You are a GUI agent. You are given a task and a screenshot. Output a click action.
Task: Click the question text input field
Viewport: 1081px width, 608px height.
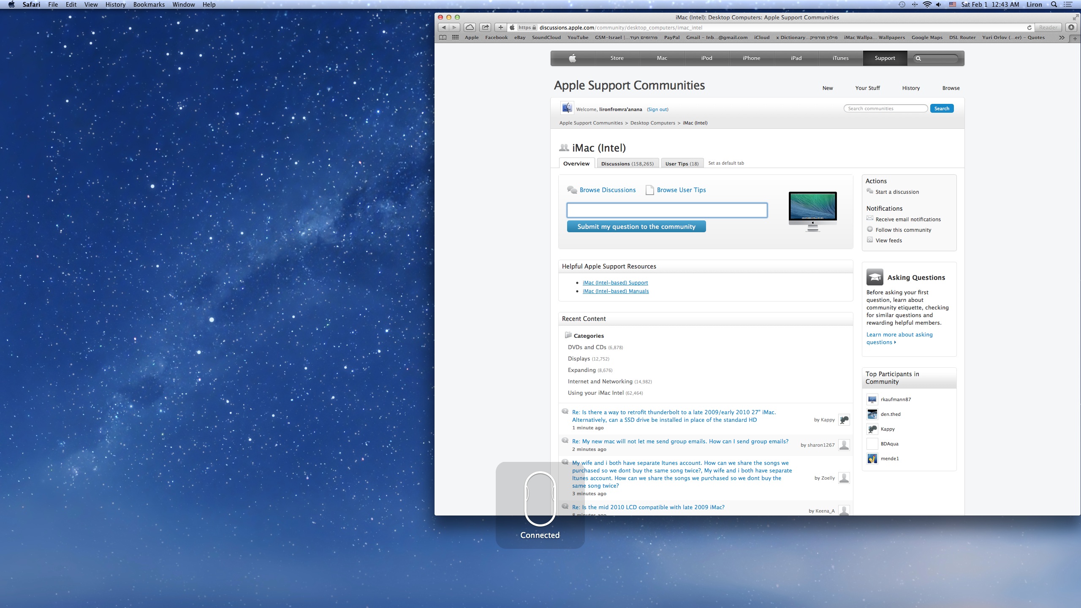coord(667,210)
